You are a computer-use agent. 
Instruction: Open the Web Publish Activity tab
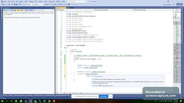click(49, 95)
